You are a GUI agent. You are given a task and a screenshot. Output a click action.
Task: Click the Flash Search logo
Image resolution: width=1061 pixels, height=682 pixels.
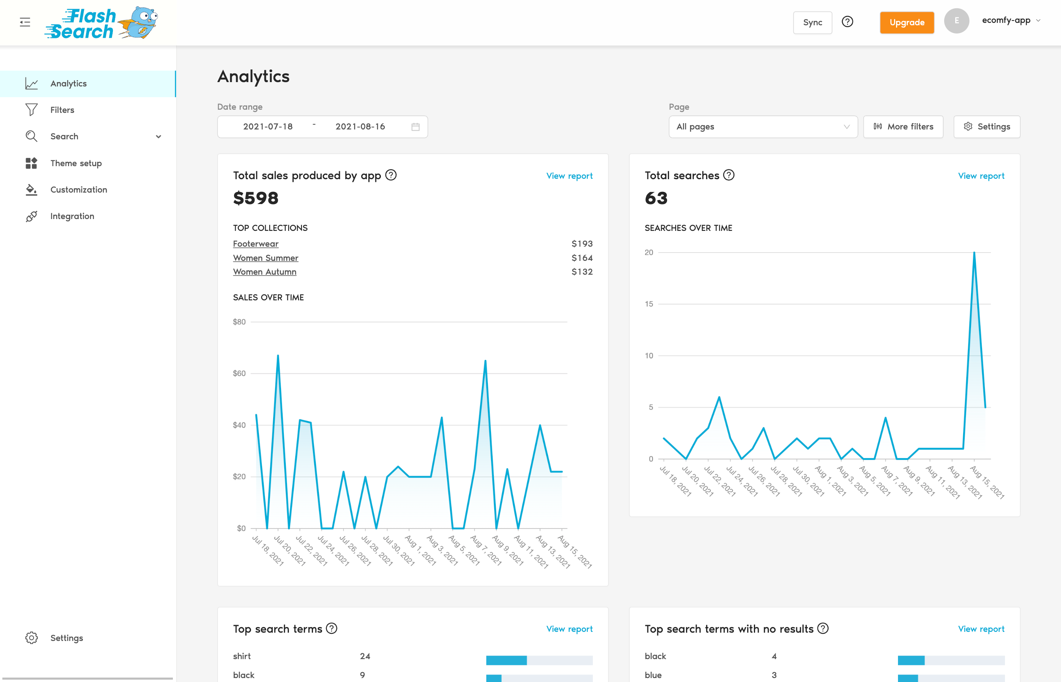[x=101, y=23]
